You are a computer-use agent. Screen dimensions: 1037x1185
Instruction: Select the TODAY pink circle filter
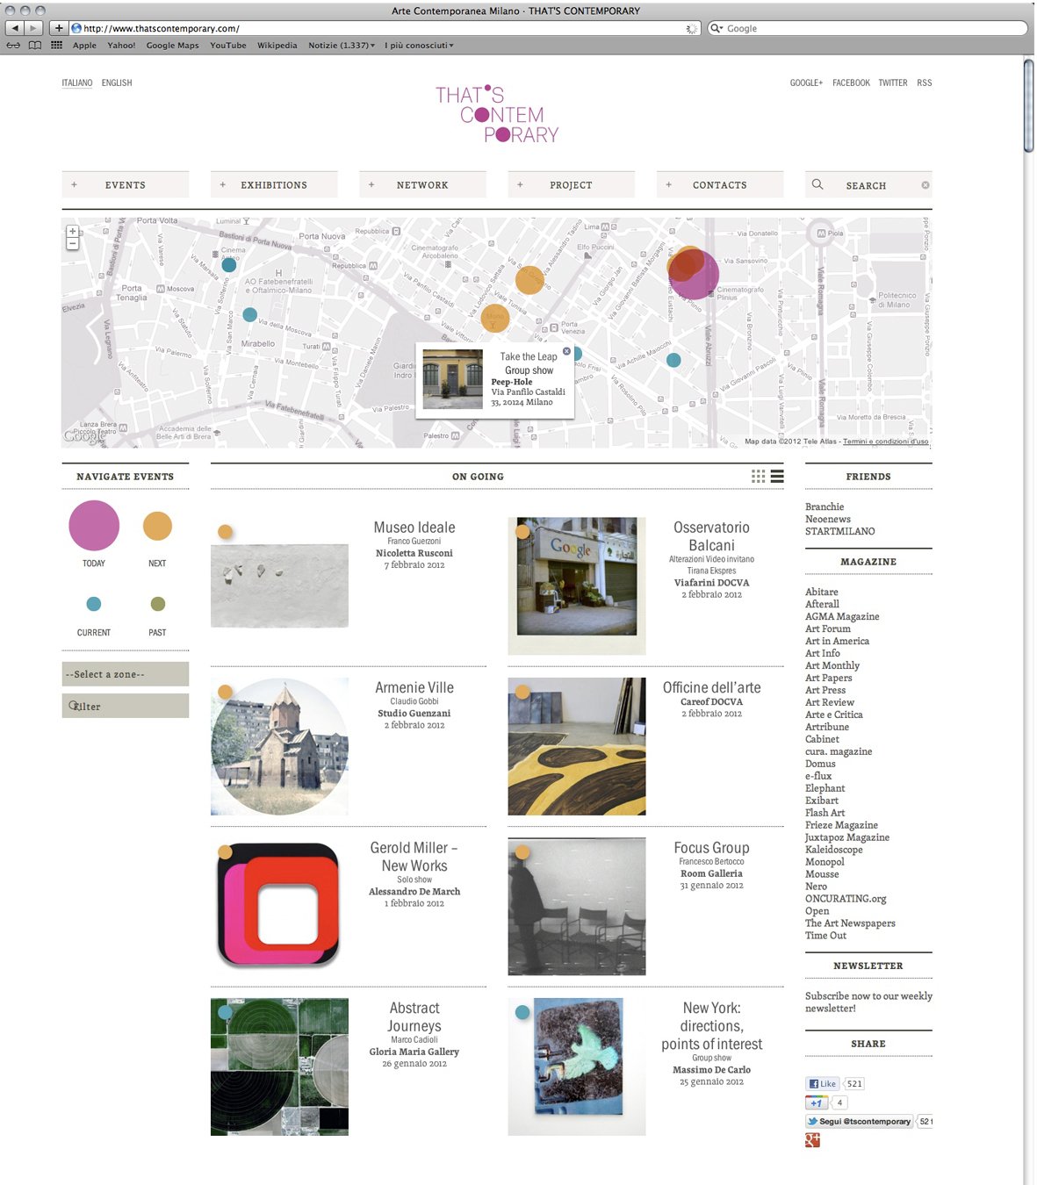tap(94, 525)
